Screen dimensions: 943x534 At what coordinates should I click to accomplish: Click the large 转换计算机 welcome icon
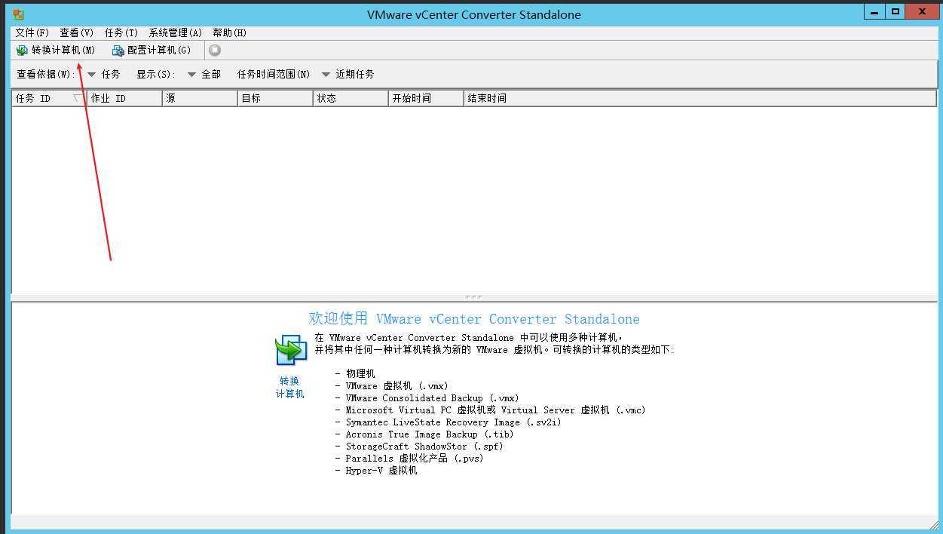coord(291,351)
